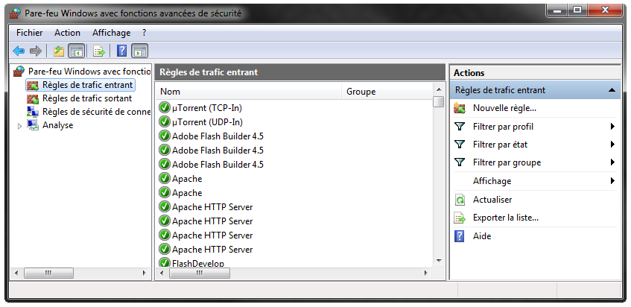Click the green check icon of FlashDevelop
This screenshot has width=631, height=307.
point(164,263)
